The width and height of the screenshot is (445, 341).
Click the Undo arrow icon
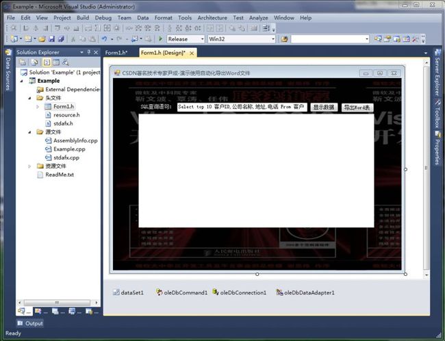click(105, 39)
